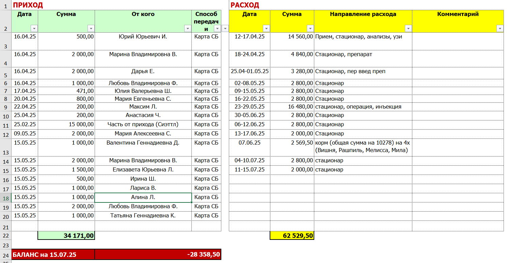508x263 pixels.
Task: Click the expense amount 3 280,00
Action: 292,73
